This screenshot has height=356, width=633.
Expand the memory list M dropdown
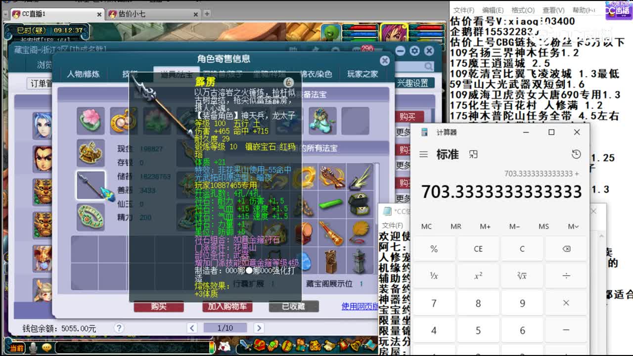tap(573, 226)
